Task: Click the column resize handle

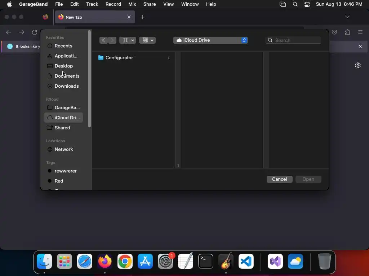Action: pyautogui.click(x=178, y=165)
